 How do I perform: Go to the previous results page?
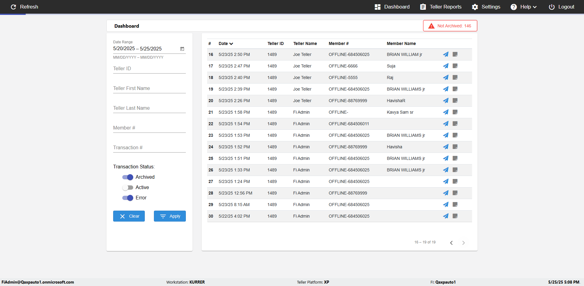tap(451, 243)
